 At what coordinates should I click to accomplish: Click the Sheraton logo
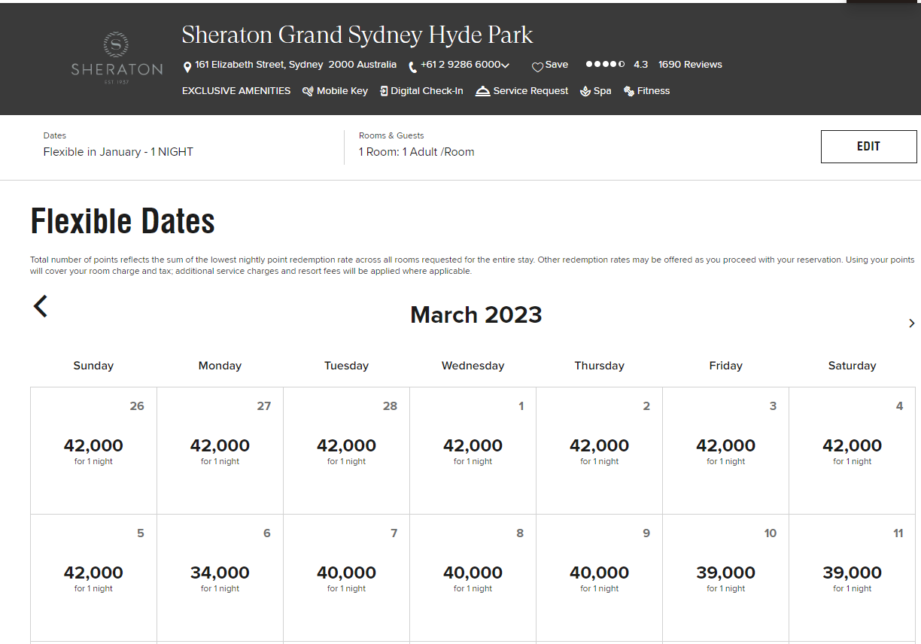point(117,59)
